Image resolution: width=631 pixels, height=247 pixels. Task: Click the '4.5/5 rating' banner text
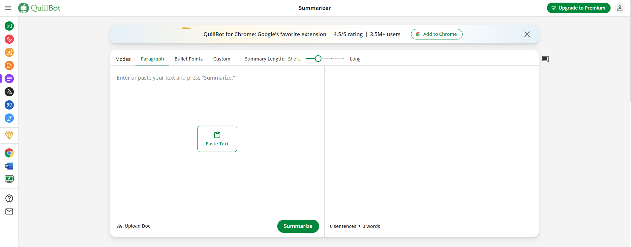[348, 34]
